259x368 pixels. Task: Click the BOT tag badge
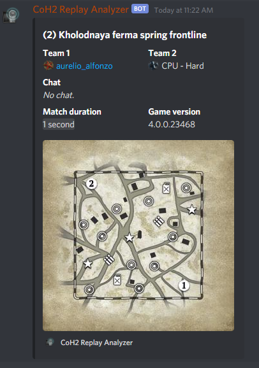tap(140, 9)
